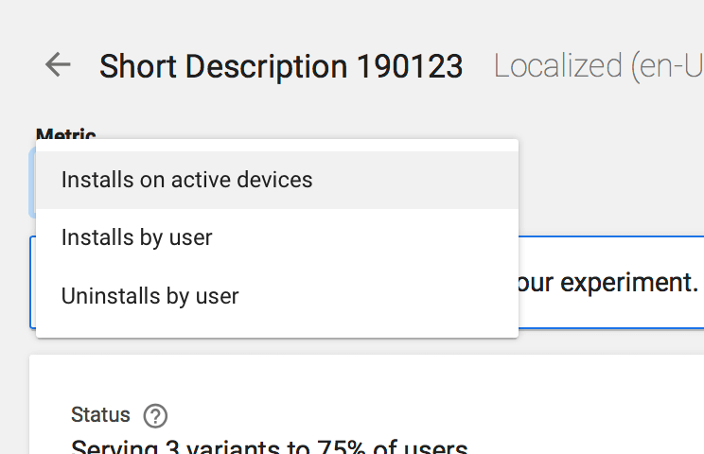Click the "Status" label text
Screen dimensions: 704x454
pyautogui.click(x=100, y=414)
